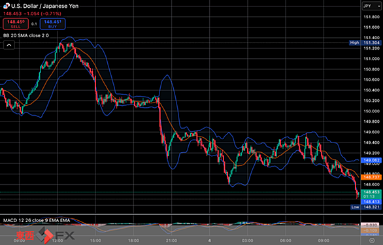Collapse the indicator legend chevron
The width and height of the screenshot is (383, 245).
9,45
